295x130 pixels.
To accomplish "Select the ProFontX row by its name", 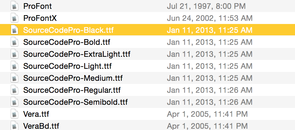I will click(40, 18).
